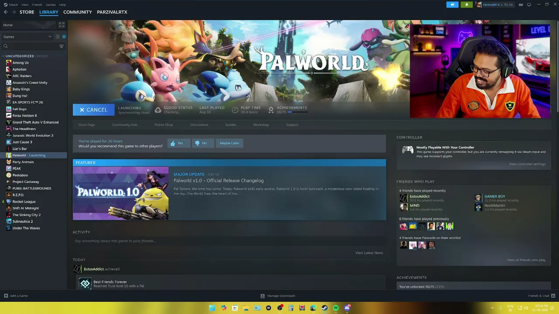This screenshot has width=559, height=314.
Task: Open the PARZIVALRTX profile tab
Action: 112,12
